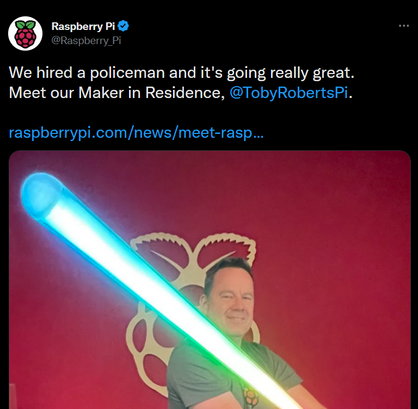
Task: Click the blue verified badge
Action: click(123, 26)
